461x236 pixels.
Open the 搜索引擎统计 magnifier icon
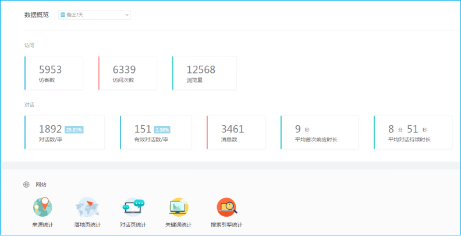(226, 207)
